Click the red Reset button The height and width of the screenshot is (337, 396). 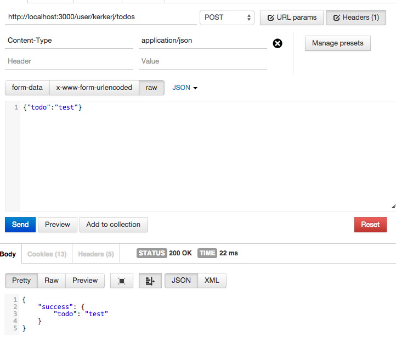pyautogui.click(x=370, y=225)
